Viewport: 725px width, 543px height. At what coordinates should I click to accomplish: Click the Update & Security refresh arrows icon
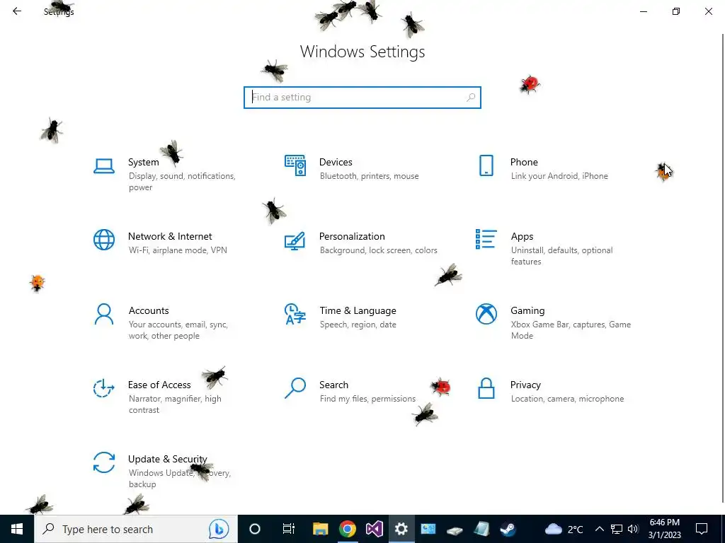[x=104, y=462]
